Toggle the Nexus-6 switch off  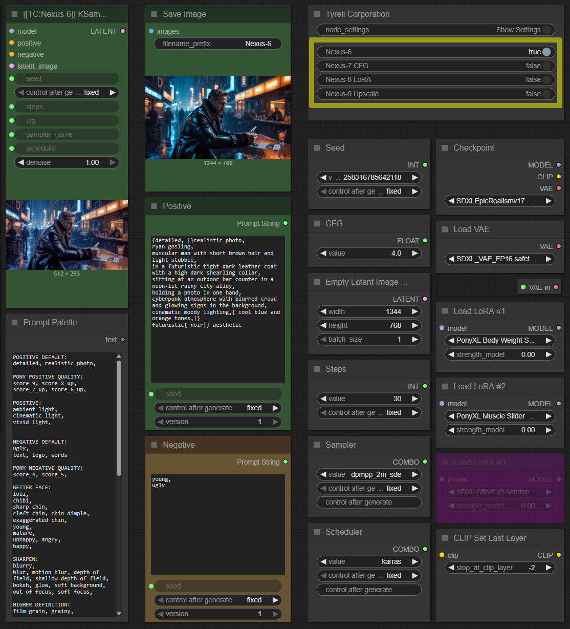point(546,52)
